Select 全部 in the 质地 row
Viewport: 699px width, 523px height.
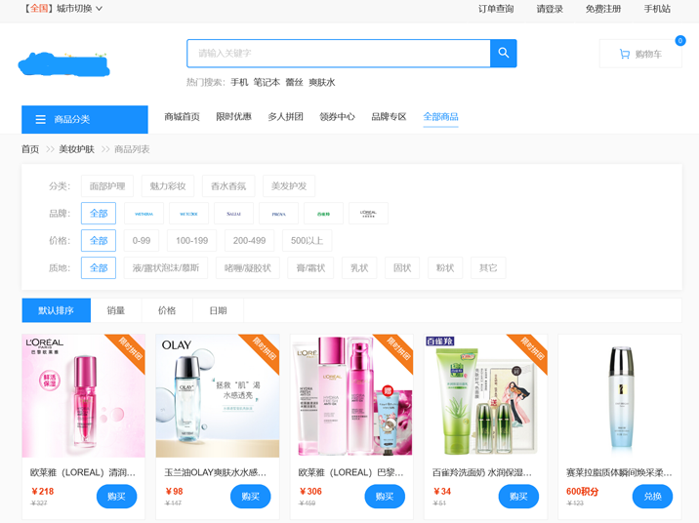coord(99,267)
